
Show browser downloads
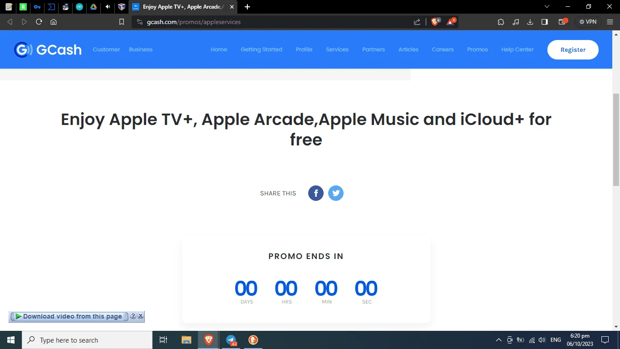tap(530, 22)
